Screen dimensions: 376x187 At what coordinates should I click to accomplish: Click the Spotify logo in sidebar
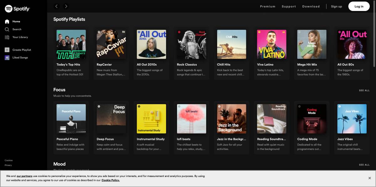coord(17,9)
